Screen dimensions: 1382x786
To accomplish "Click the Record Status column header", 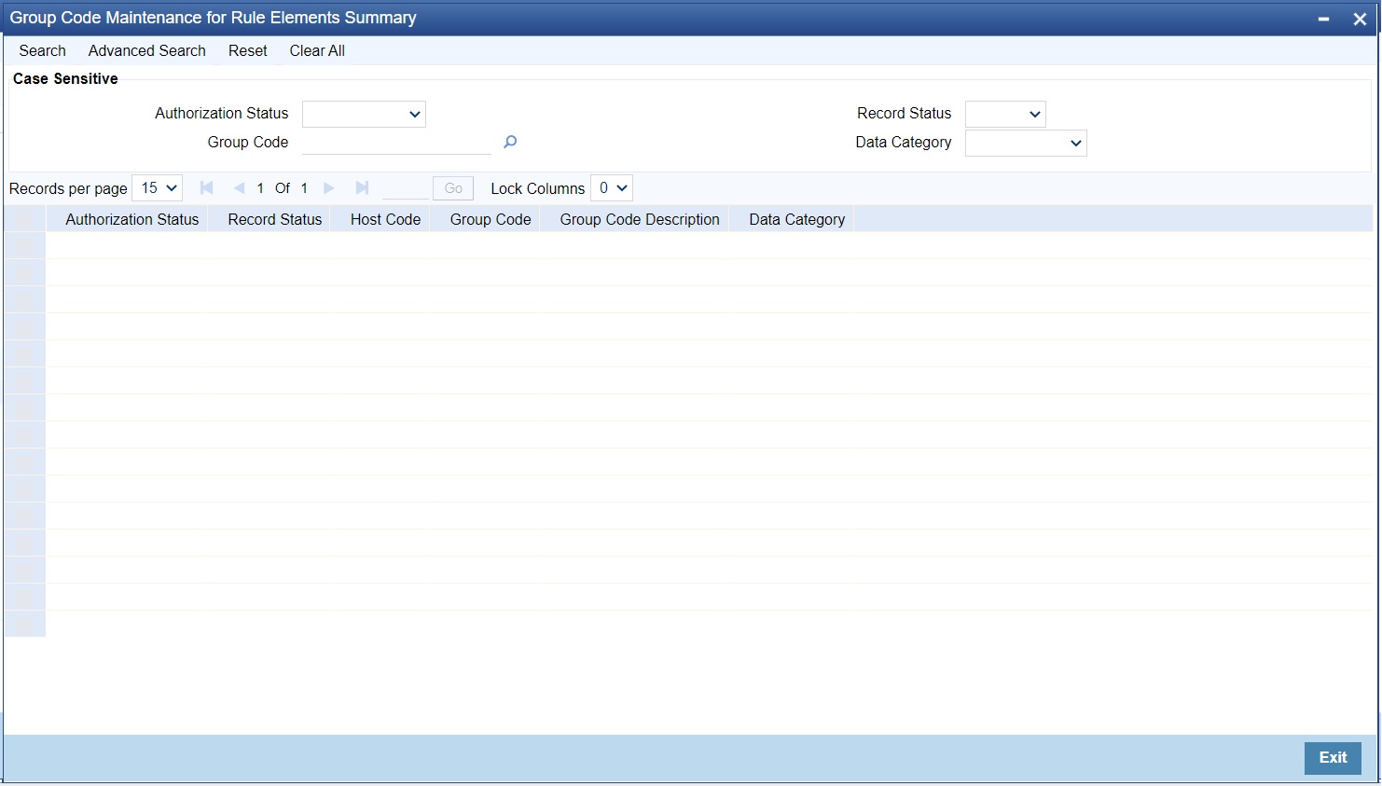I will 275,219.
